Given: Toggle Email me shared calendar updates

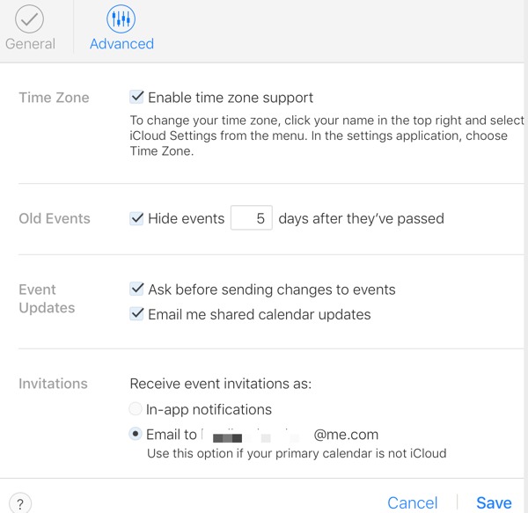Looking at the screenshot, I should tap(136, 314).
